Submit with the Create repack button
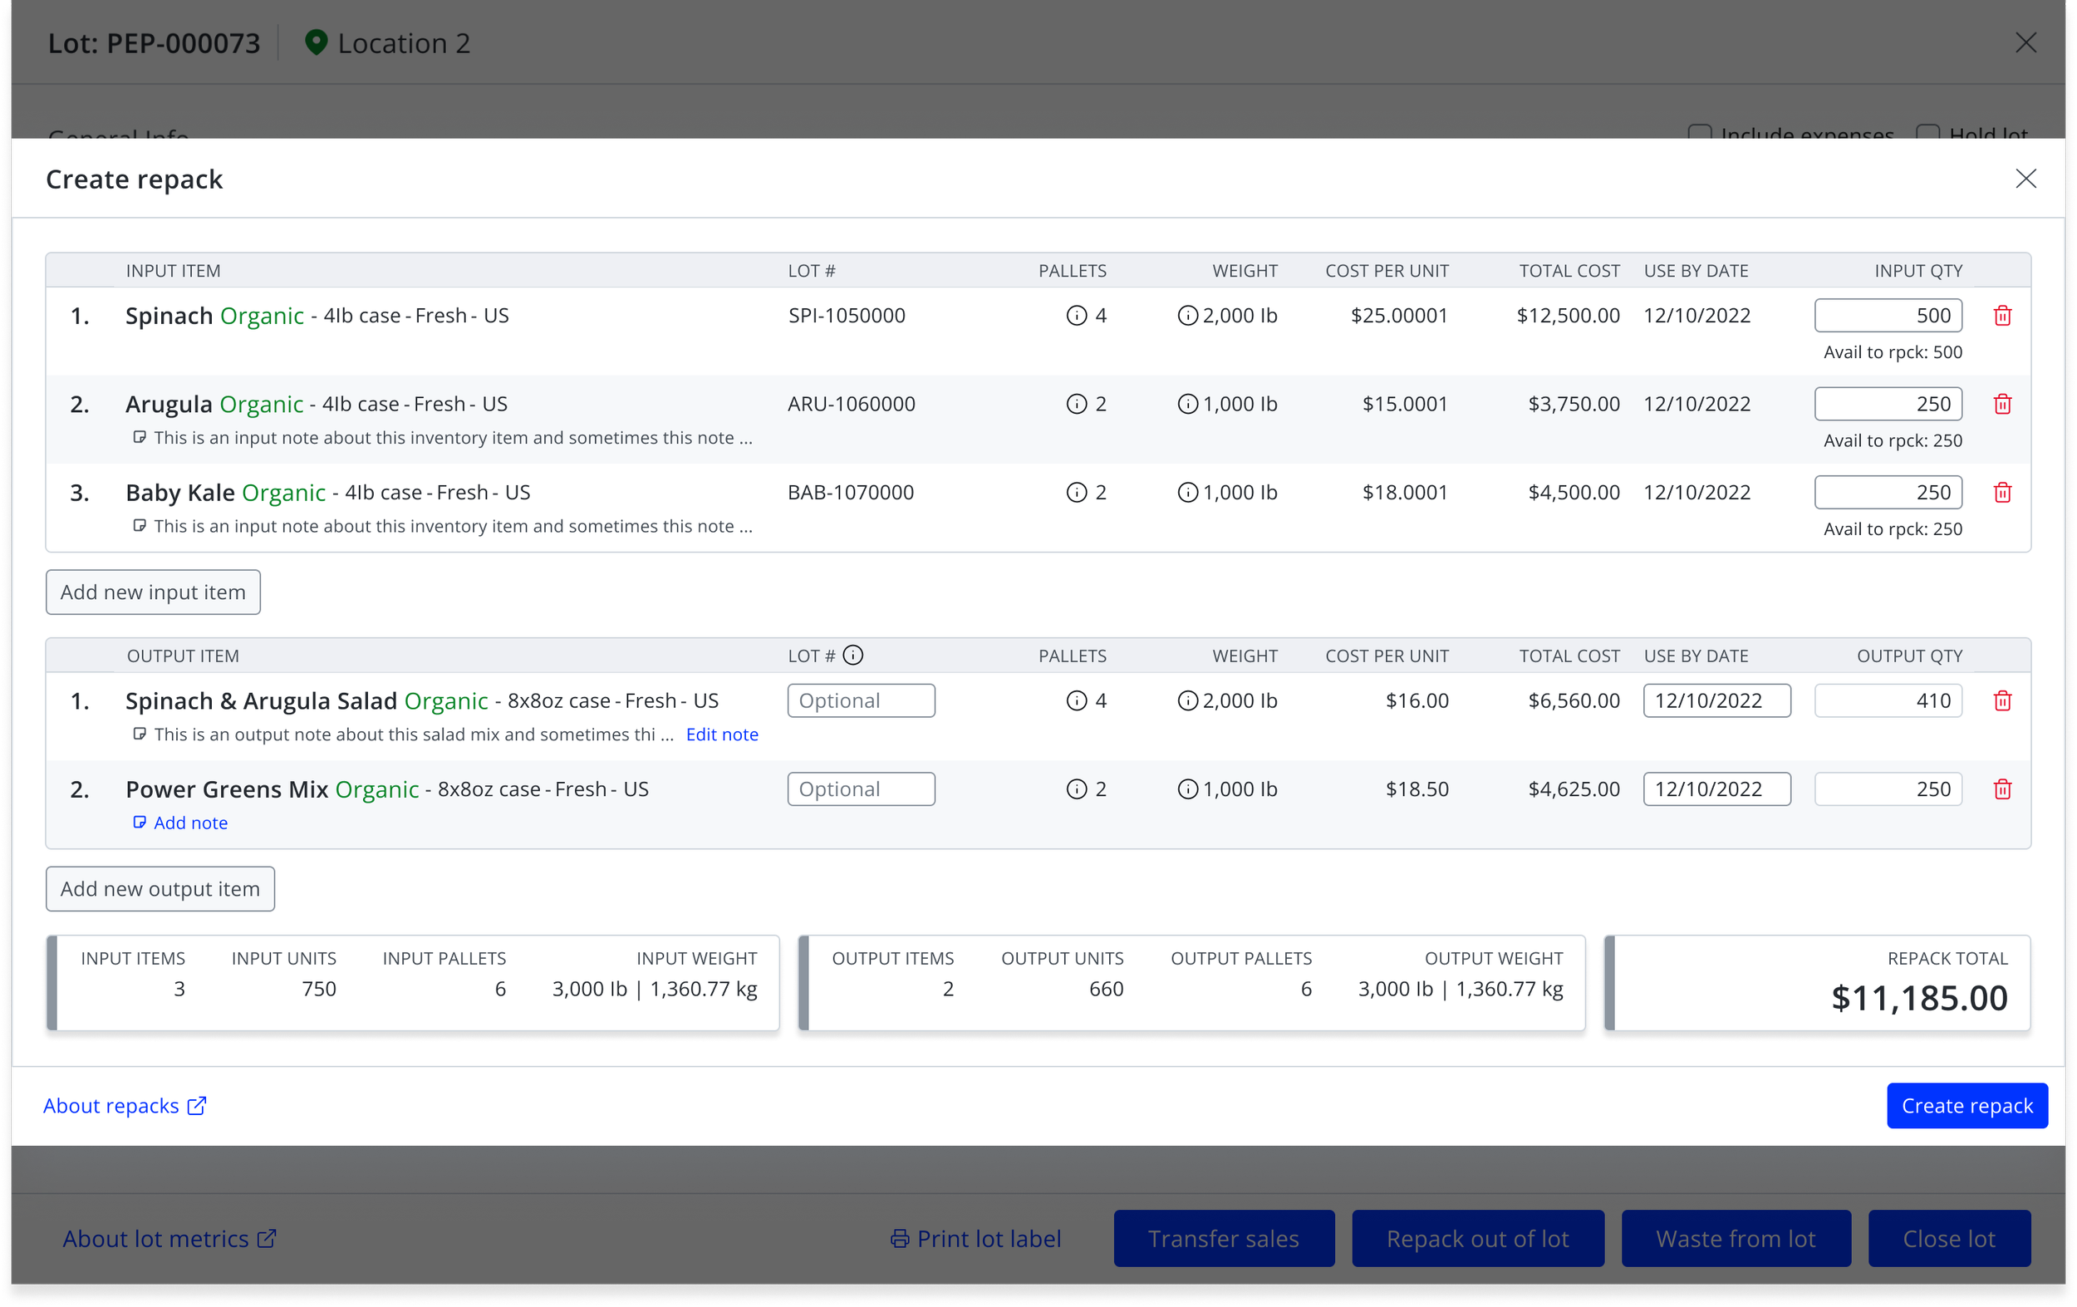 tap(1966, 1105)
